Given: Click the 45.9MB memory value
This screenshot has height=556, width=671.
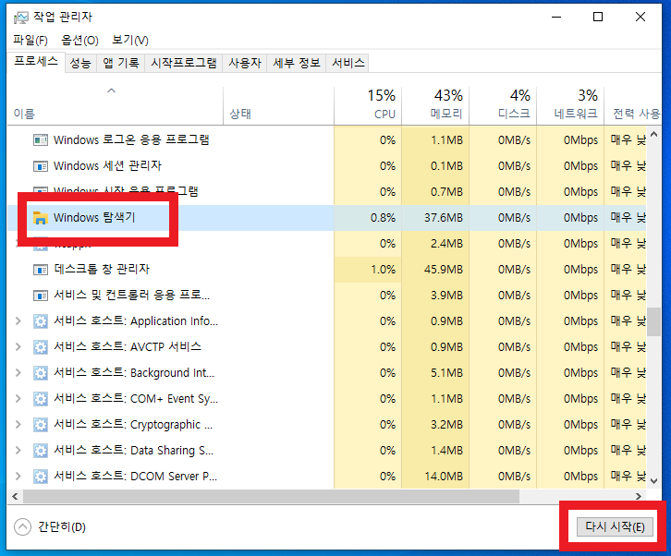Looking at the screenshot, I should [x=444, y=270].
